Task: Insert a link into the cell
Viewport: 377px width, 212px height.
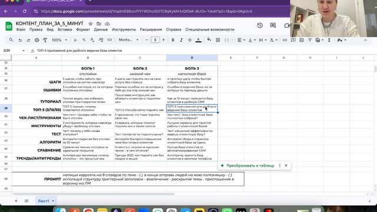Action: [285, 40]
